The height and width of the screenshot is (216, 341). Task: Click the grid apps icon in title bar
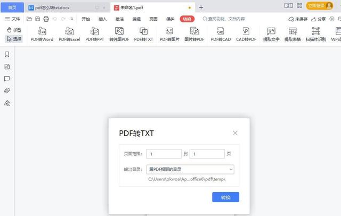[299, 5]
